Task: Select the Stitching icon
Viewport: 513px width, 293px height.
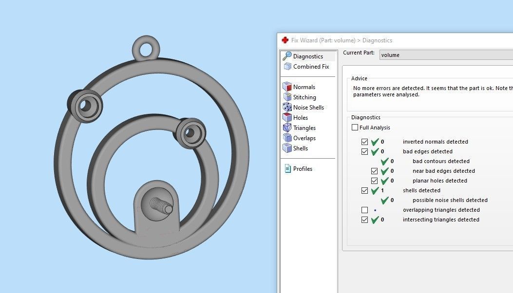Action: [287, 97]
